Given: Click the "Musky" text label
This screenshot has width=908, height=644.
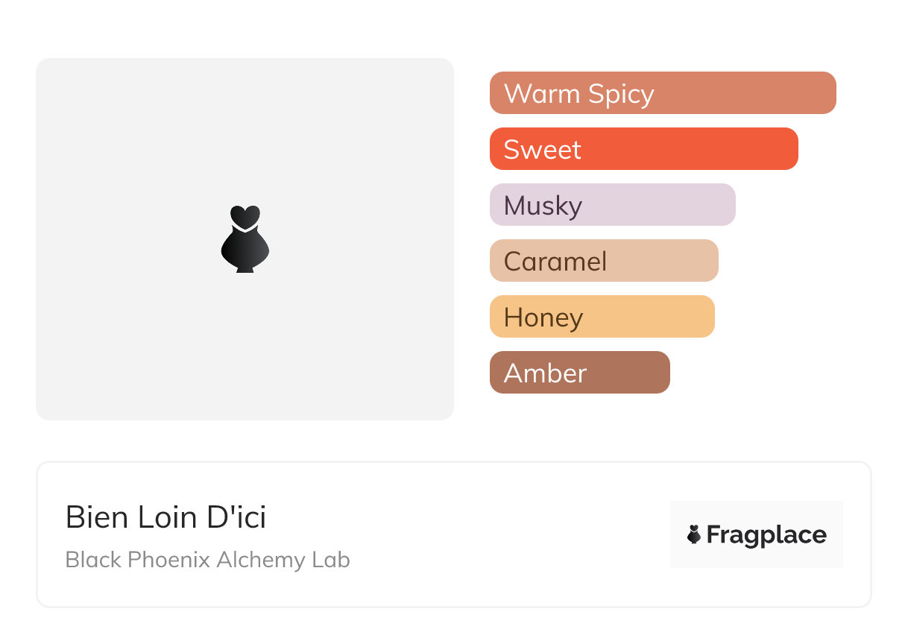Looking at the screenshot, I should point(543,206).
